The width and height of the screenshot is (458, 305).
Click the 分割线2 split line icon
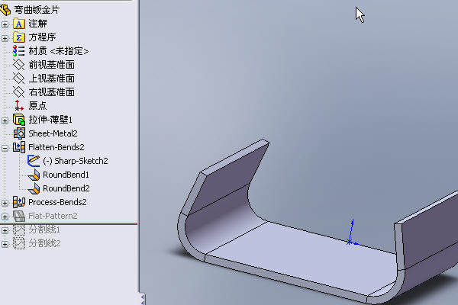point(19,243)
